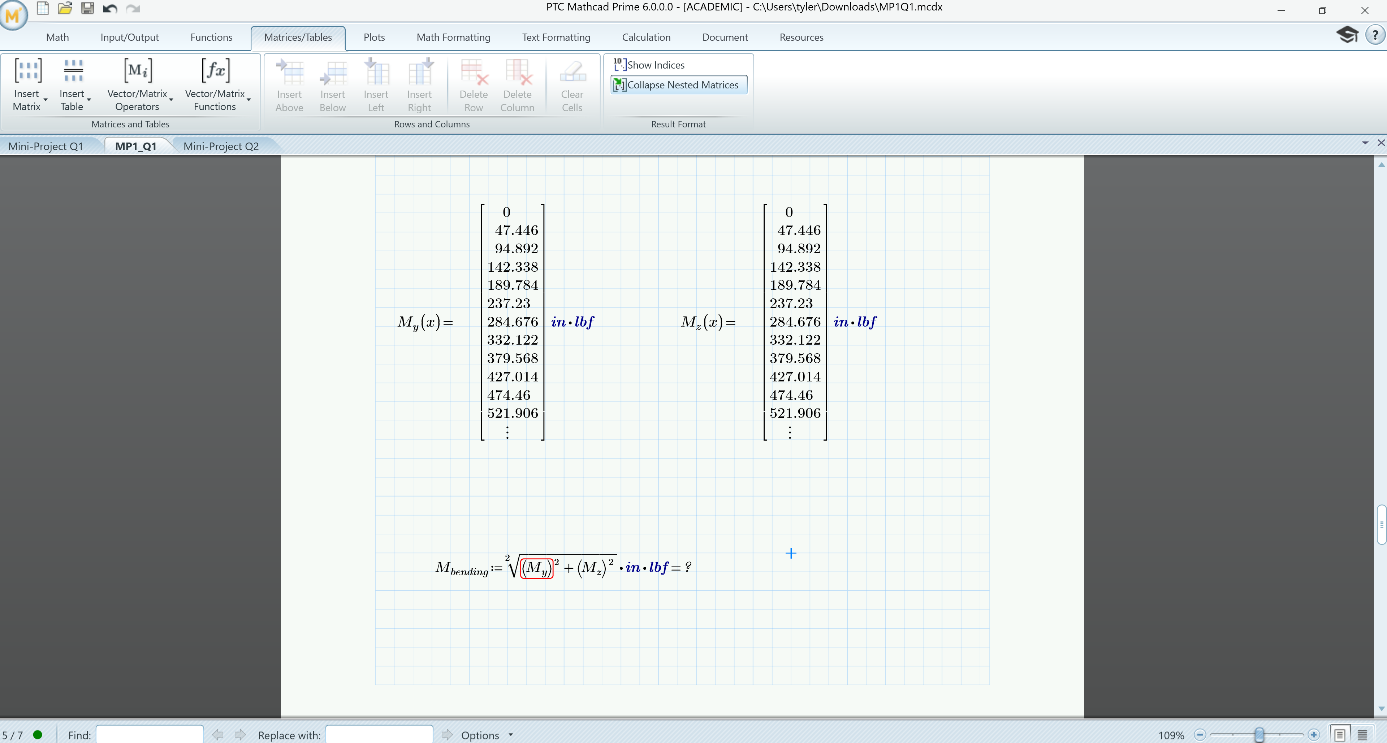Click the Save worksheet icon
The width and height of the screenshot is (1387, 743).
click(x=87, y=8)
